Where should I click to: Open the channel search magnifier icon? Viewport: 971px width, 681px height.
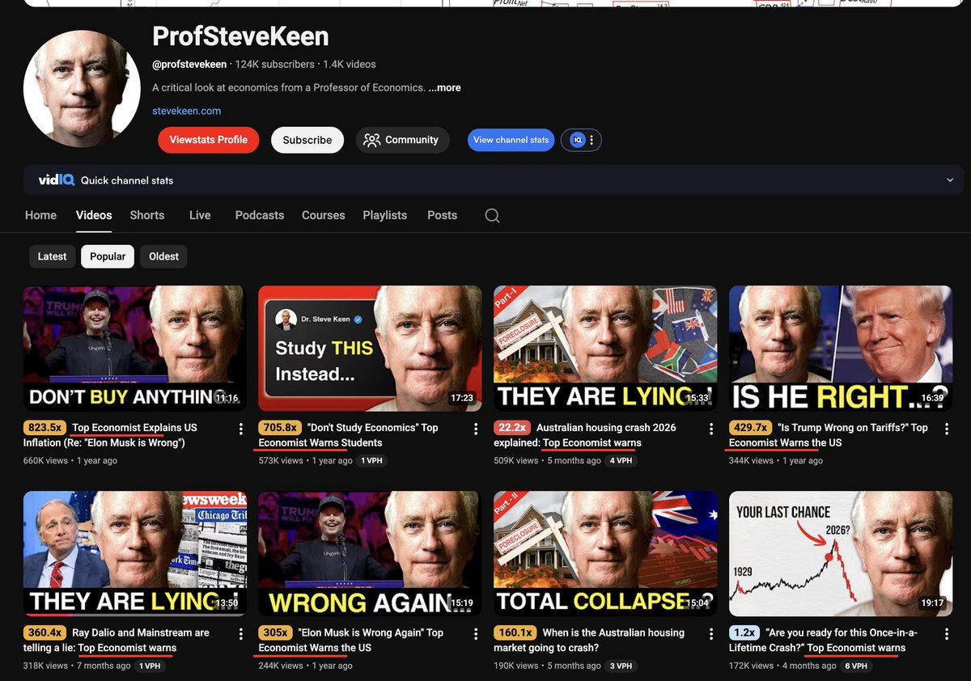(x=492, y=215)
